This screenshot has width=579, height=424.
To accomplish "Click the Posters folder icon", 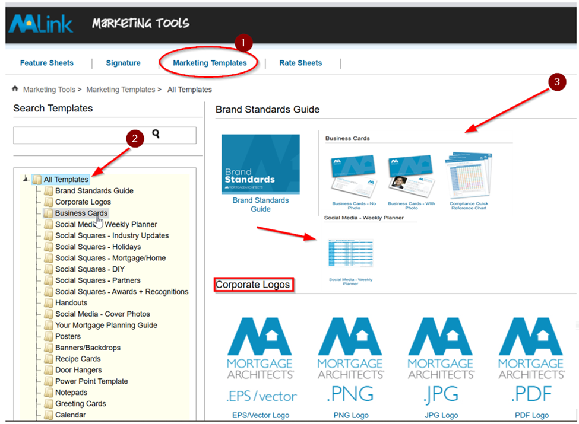I will tap(48, 336).
